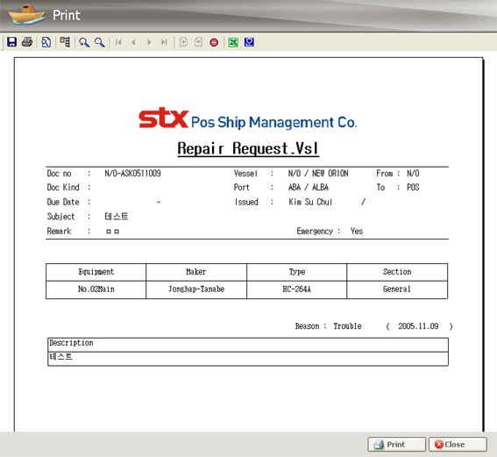This screenshot has width=497, height=457.
Task: Click the Description box header
Action: click(248, 345)
